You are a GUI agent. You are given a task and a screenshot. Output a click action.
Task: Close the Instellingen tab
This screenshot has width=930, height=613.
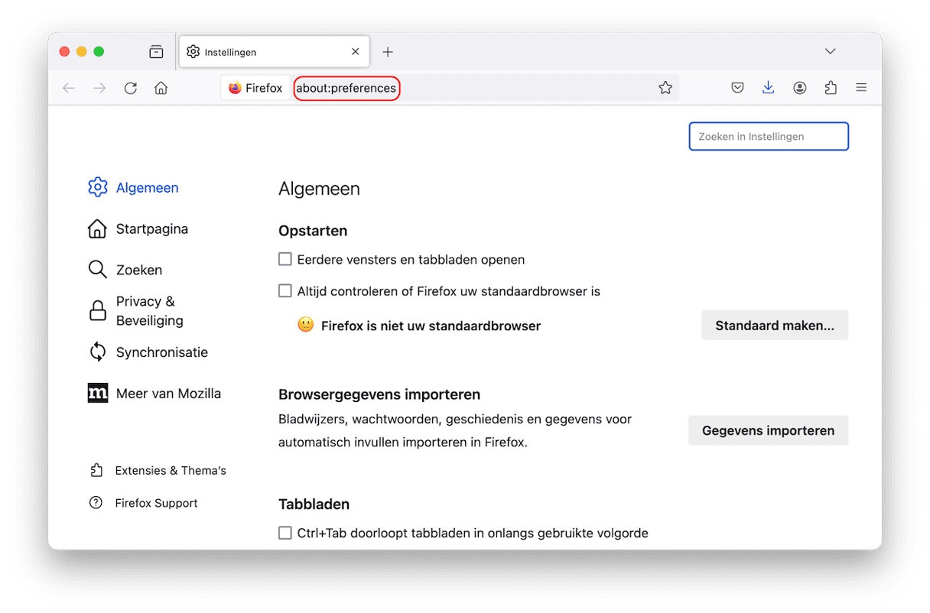[x=356, y=52]
